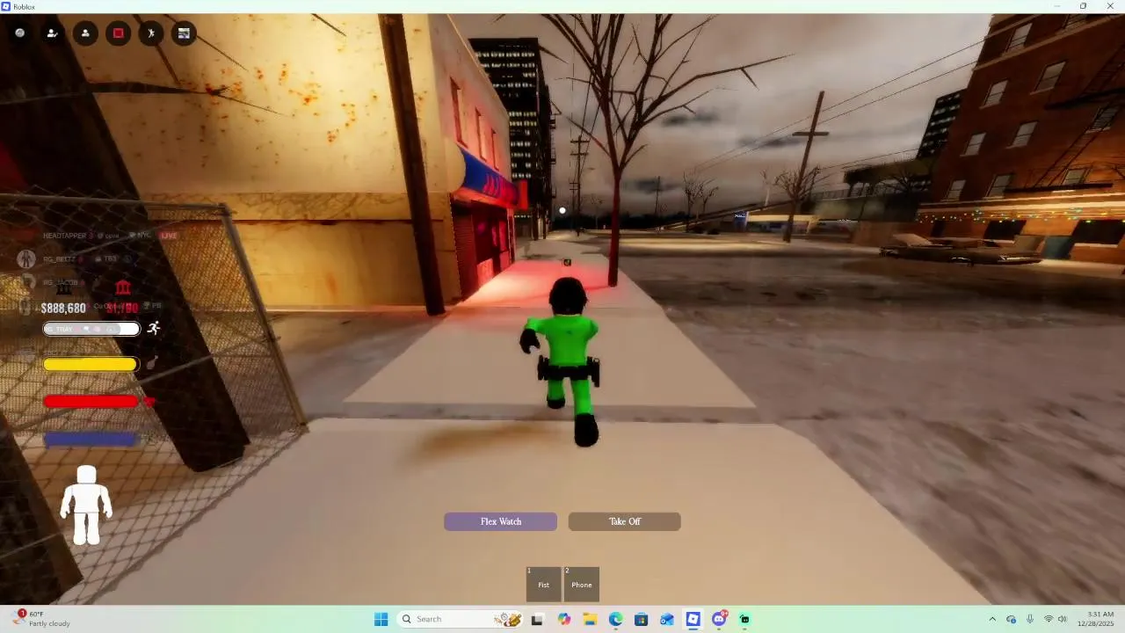The height and width of the screenshot is (633, 1125).
Task: Click the character ID icon in top HUD
Action: pos(85,33)
